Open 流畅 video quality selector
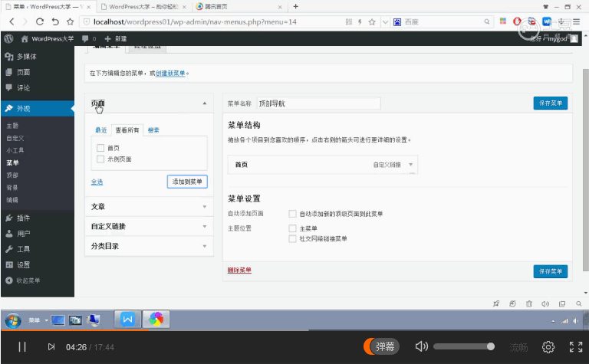 click(x=518, y=347)
